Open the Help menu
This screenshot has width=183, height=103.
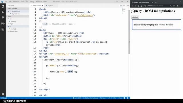pos(45,2)
